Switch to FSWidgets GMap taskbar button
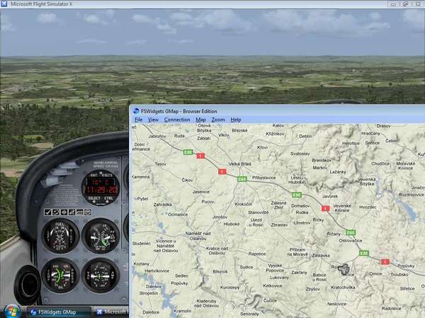The width and height of the screenshot is (425, 318). click(x=58, y=311)
